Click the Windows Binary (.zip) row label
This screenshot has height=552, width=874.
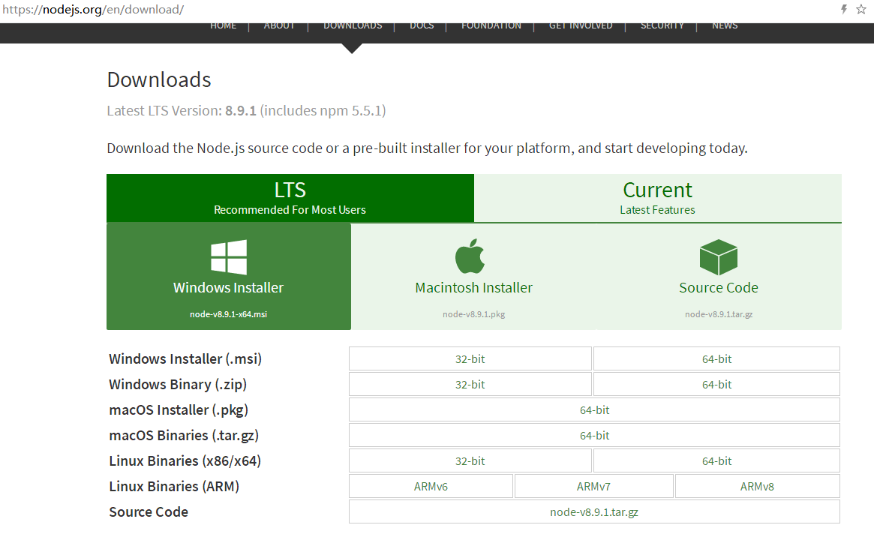point(178,384)
